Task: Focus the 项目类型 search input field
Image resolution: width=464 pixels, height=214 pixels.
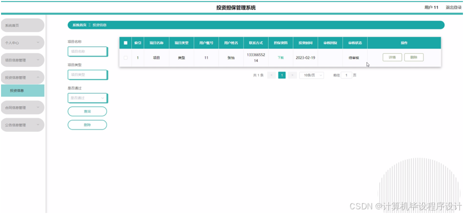Action: click(88, 74)
